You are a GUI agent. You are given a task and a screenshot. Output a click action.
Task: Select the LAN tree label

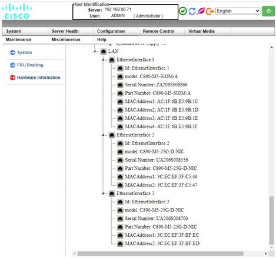point(114,51)
